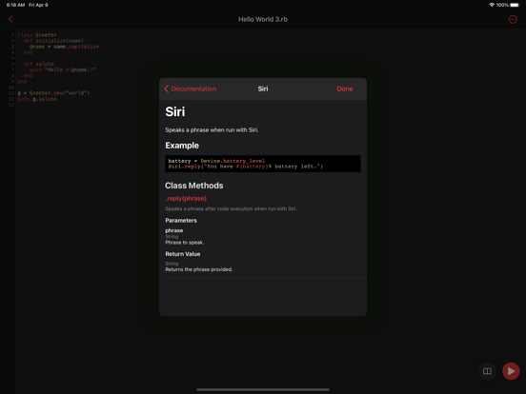Screen dimensions: 526x394
Task: Place cursor on 'puts g.salute' code line
Action: tap(37, 99)
